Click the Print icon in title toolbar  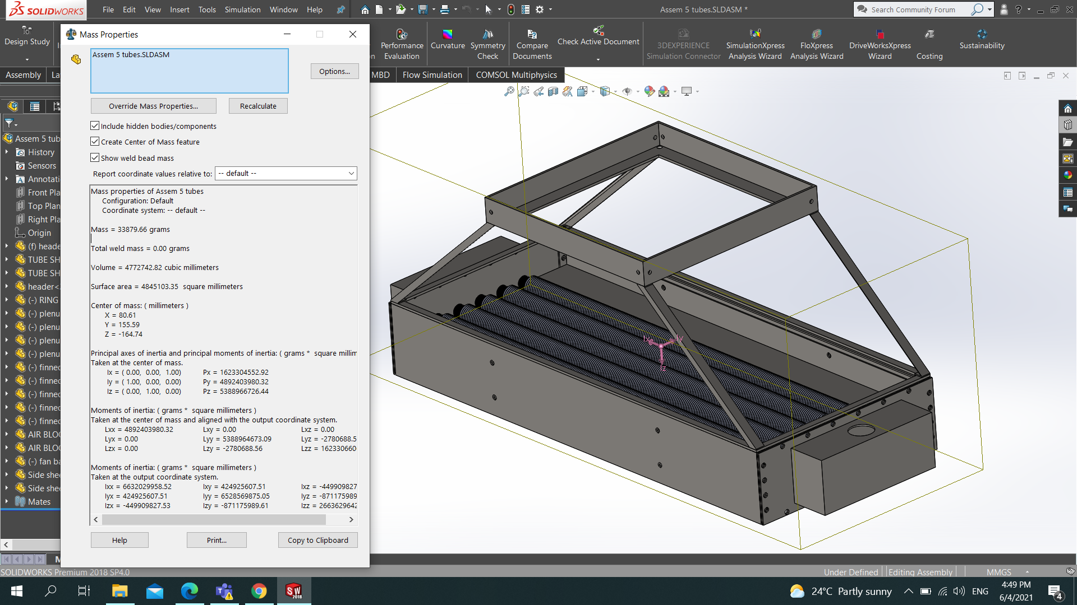point(444,10)
